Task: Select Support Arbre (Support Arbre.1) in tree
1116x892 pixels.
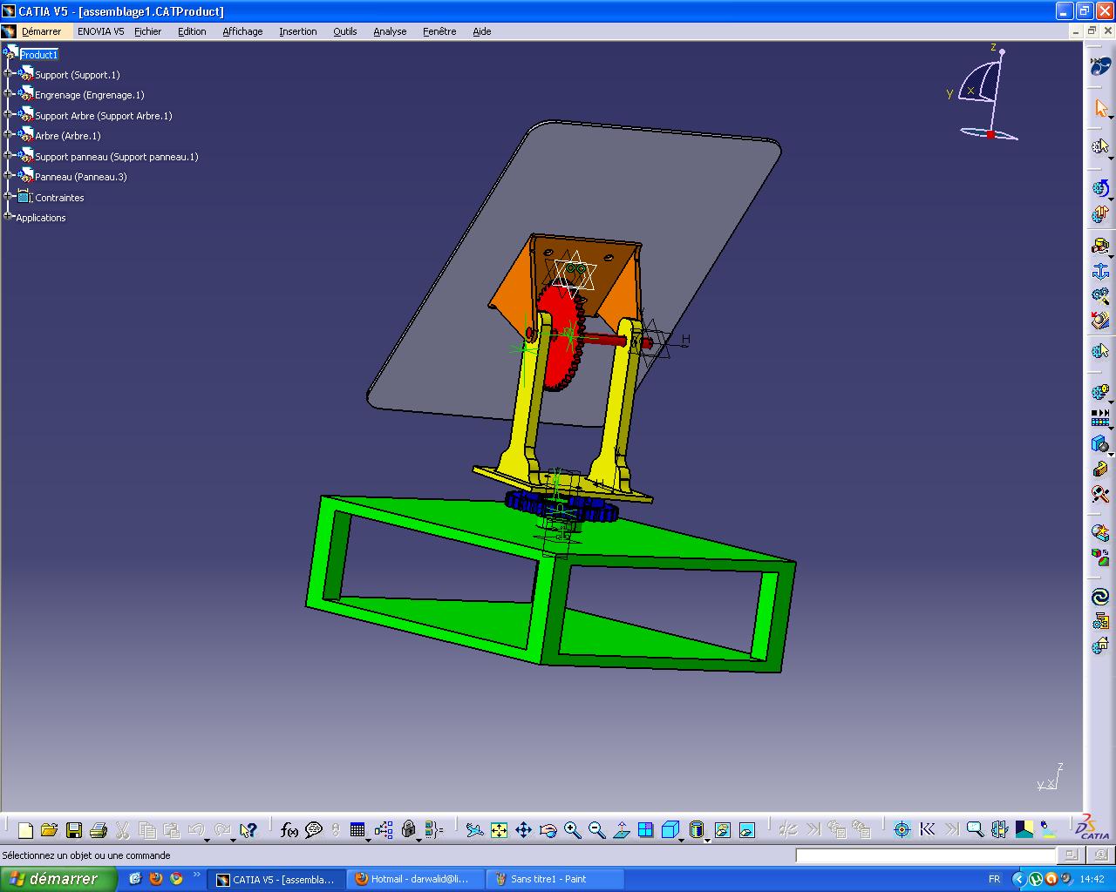Action: (x=104, y=116)
